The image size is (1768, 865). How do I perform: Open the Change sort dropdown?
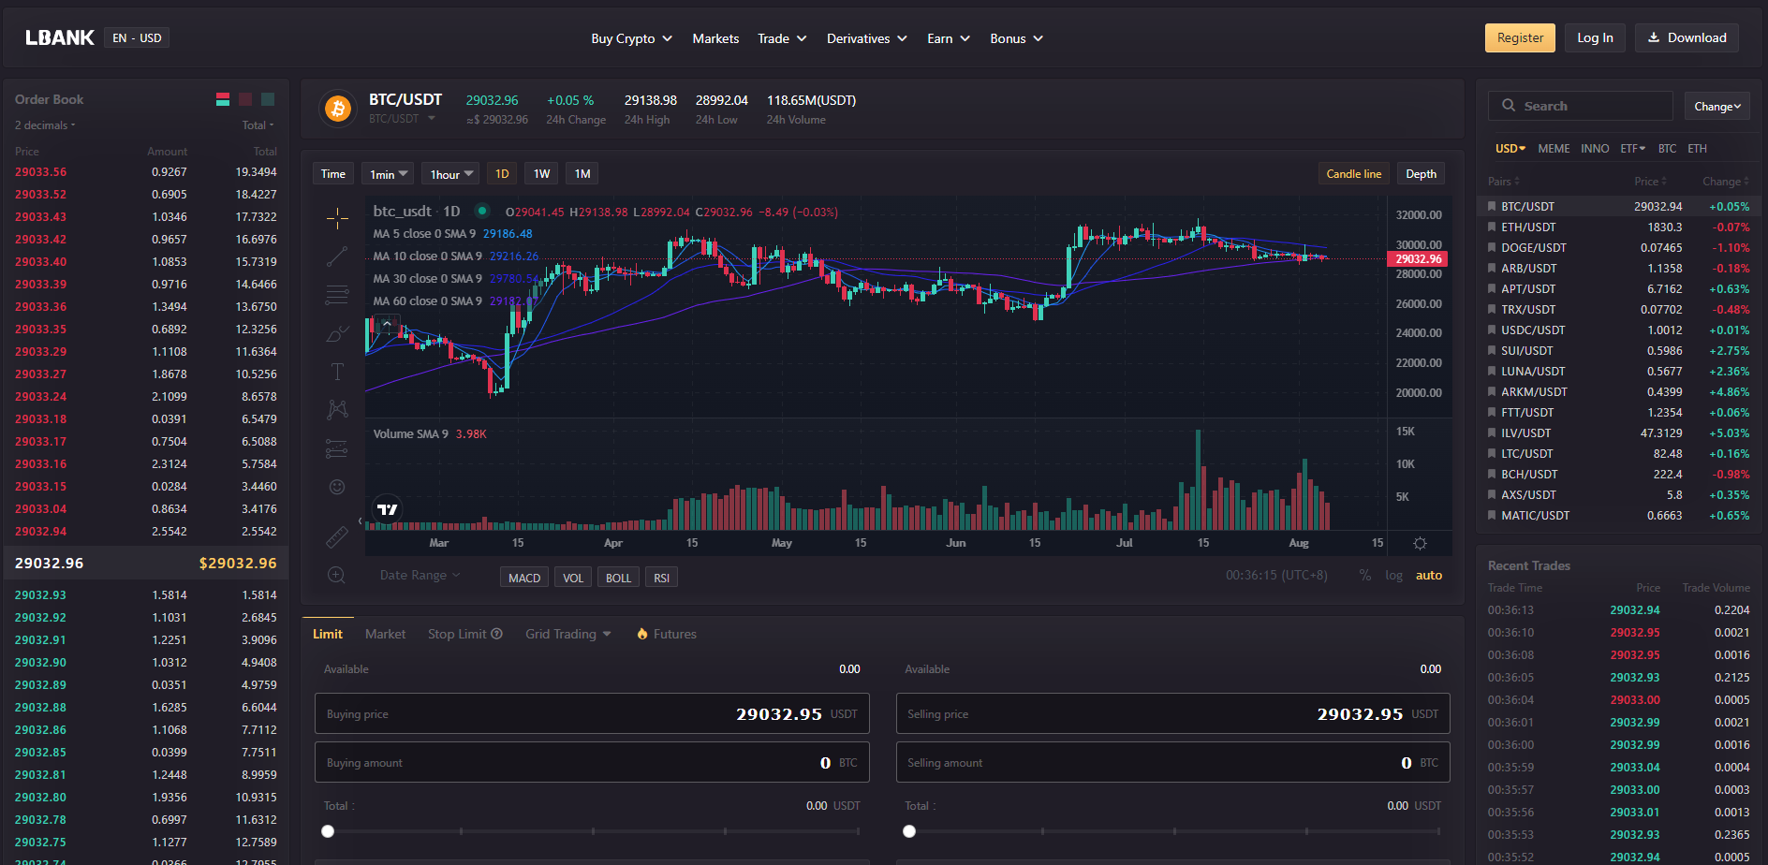(1716, 107)
